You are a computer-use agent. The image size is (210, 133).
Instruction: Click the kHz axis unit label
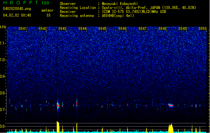click(x=3, y=27)
